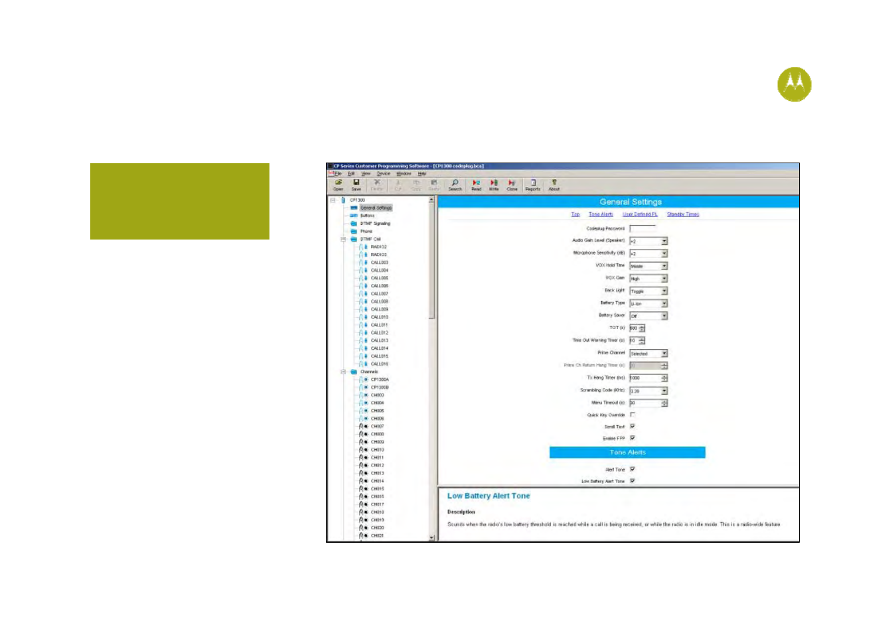Click the greyed Paste toolbar icon
Viewport: 896px width, 633px height.
pos(434,184)
